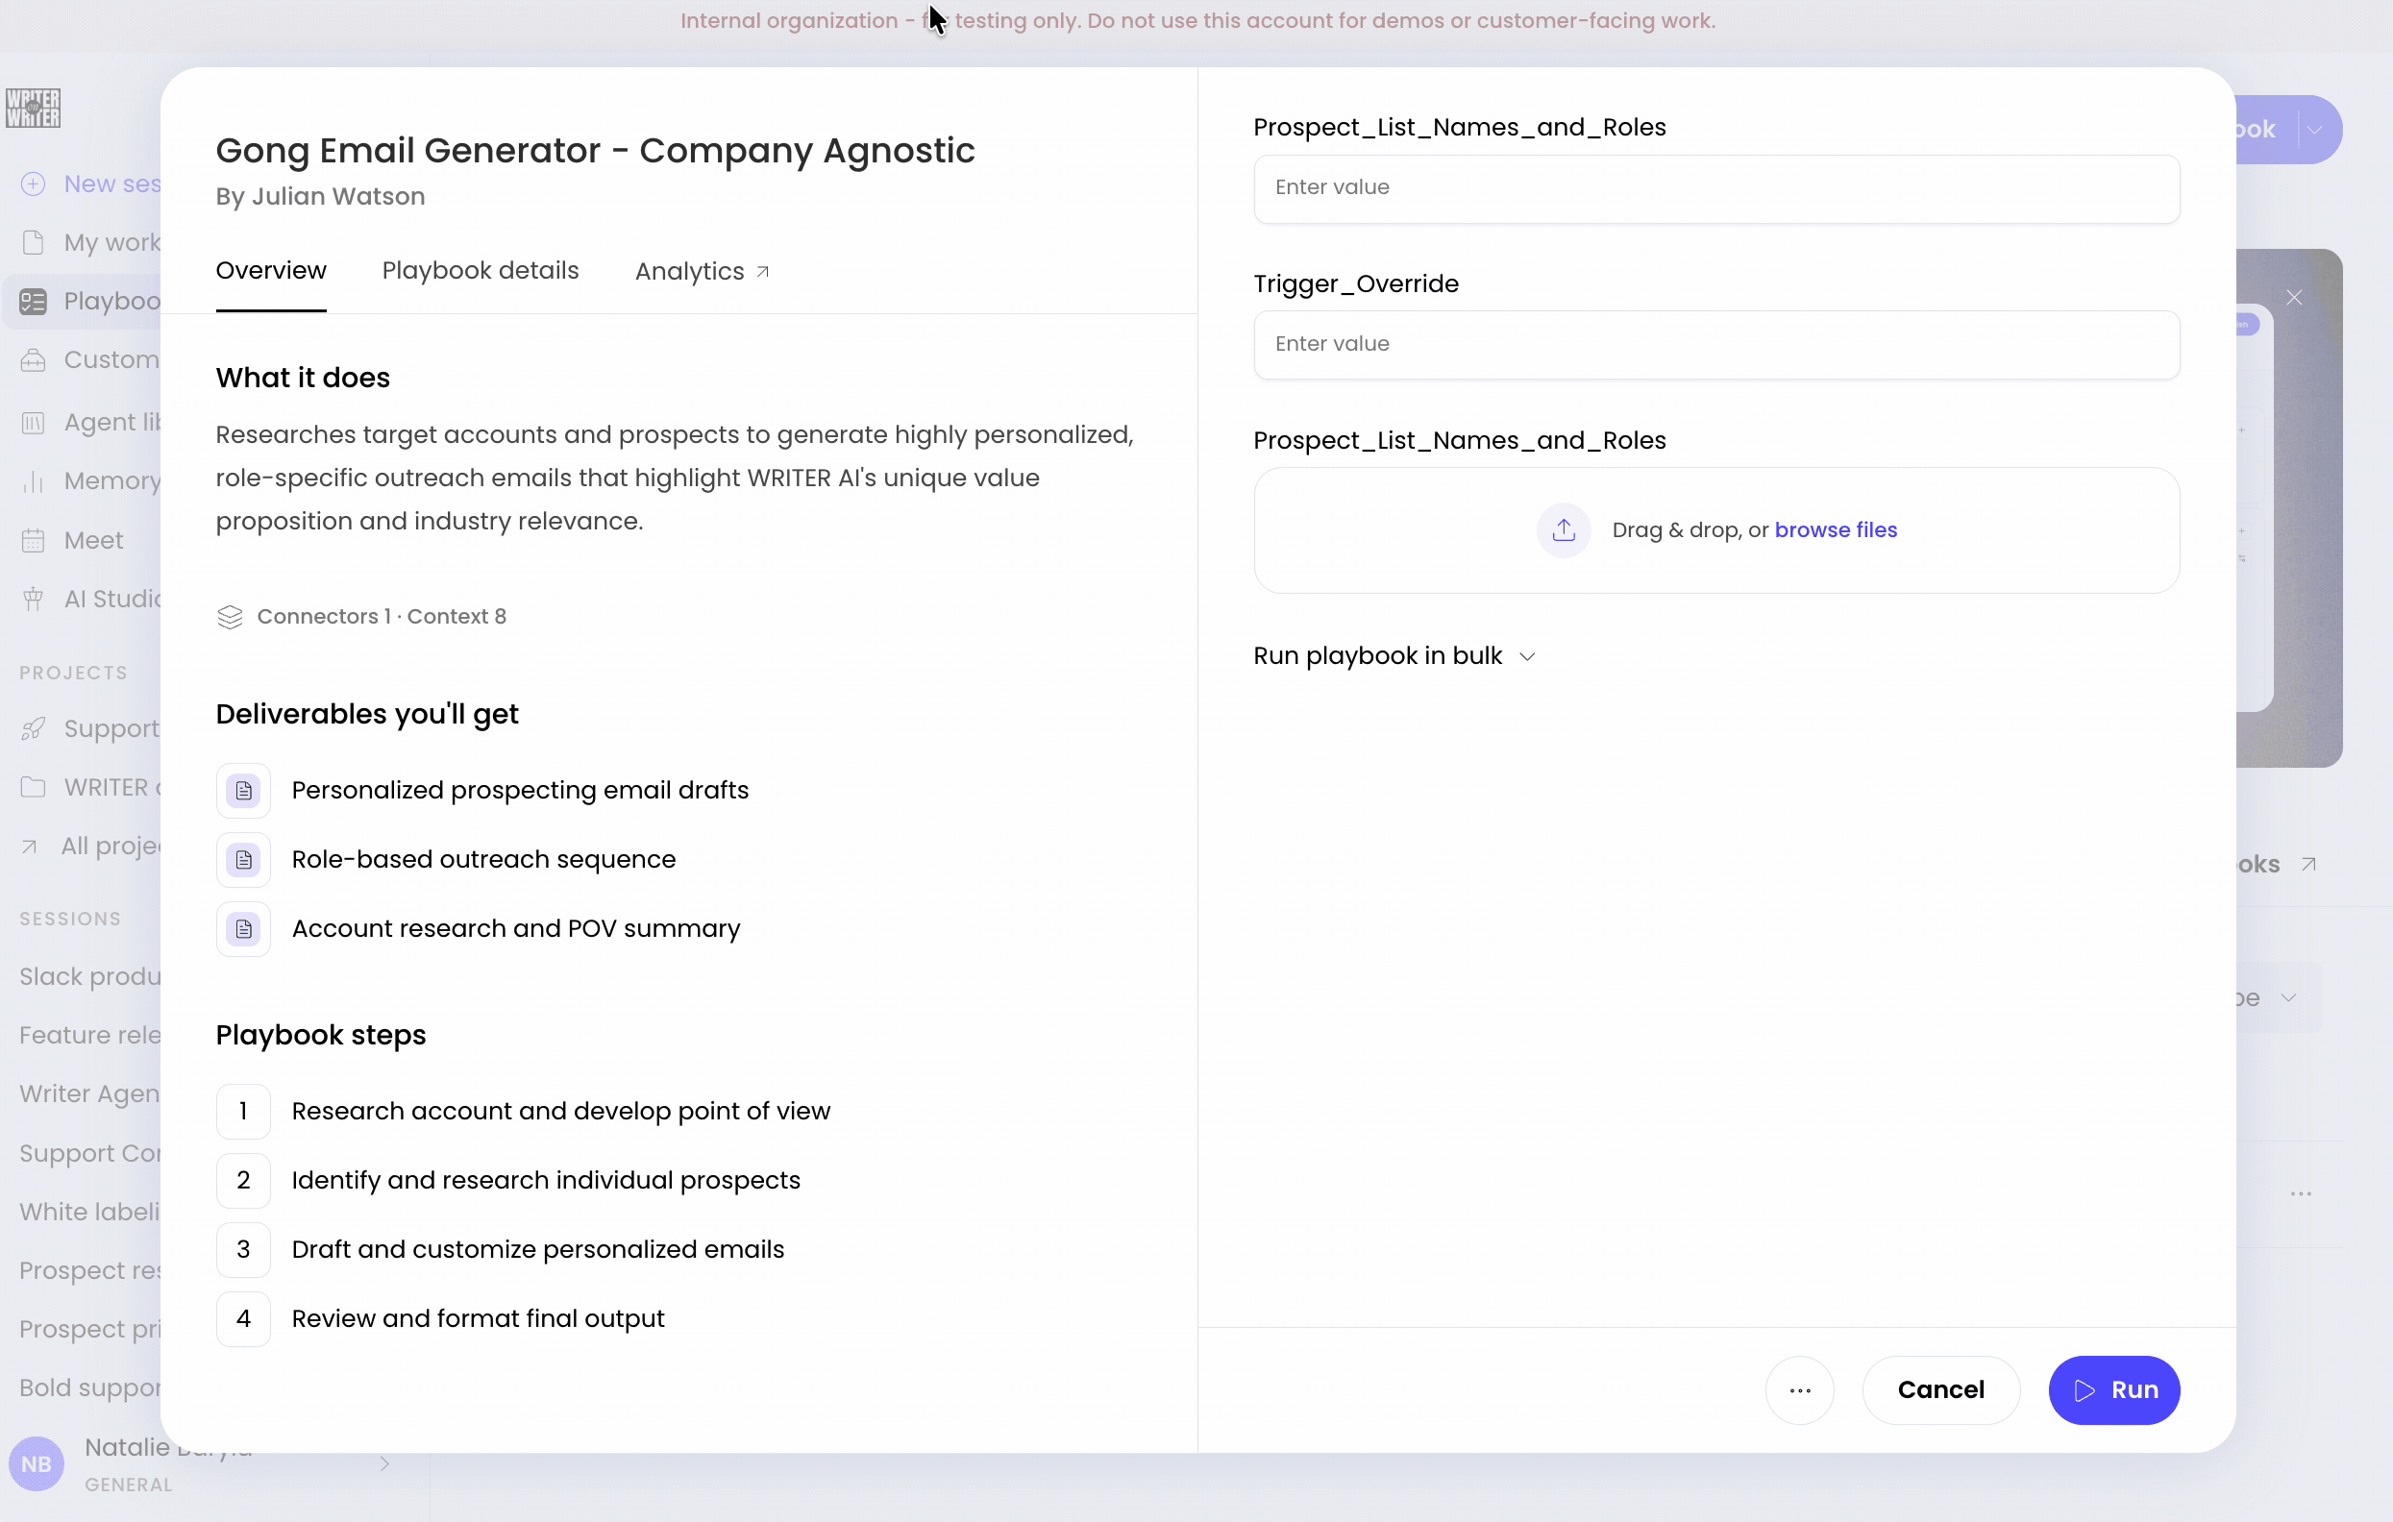This screenshot has width=2393, height=1522.
Task: Expand Run playbook in bulk
Action: point(1394,655)
